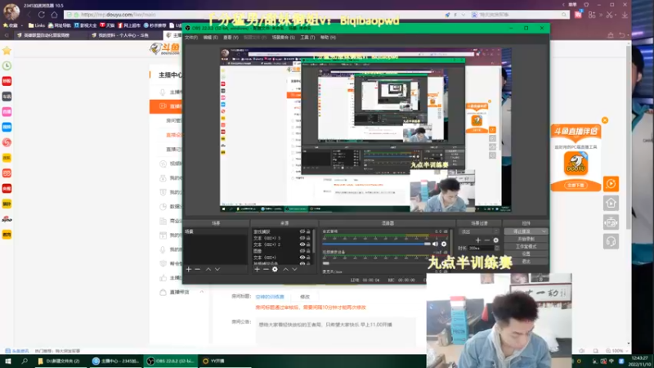Toggle the lock for 文本 (GDI+) 2 source

click(308, 245)
